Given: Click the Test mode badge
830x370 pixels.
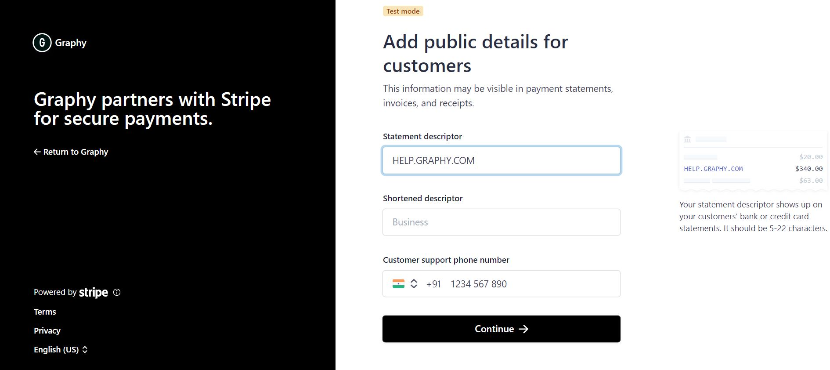Looking at the screenshot, I should [403, 11].
